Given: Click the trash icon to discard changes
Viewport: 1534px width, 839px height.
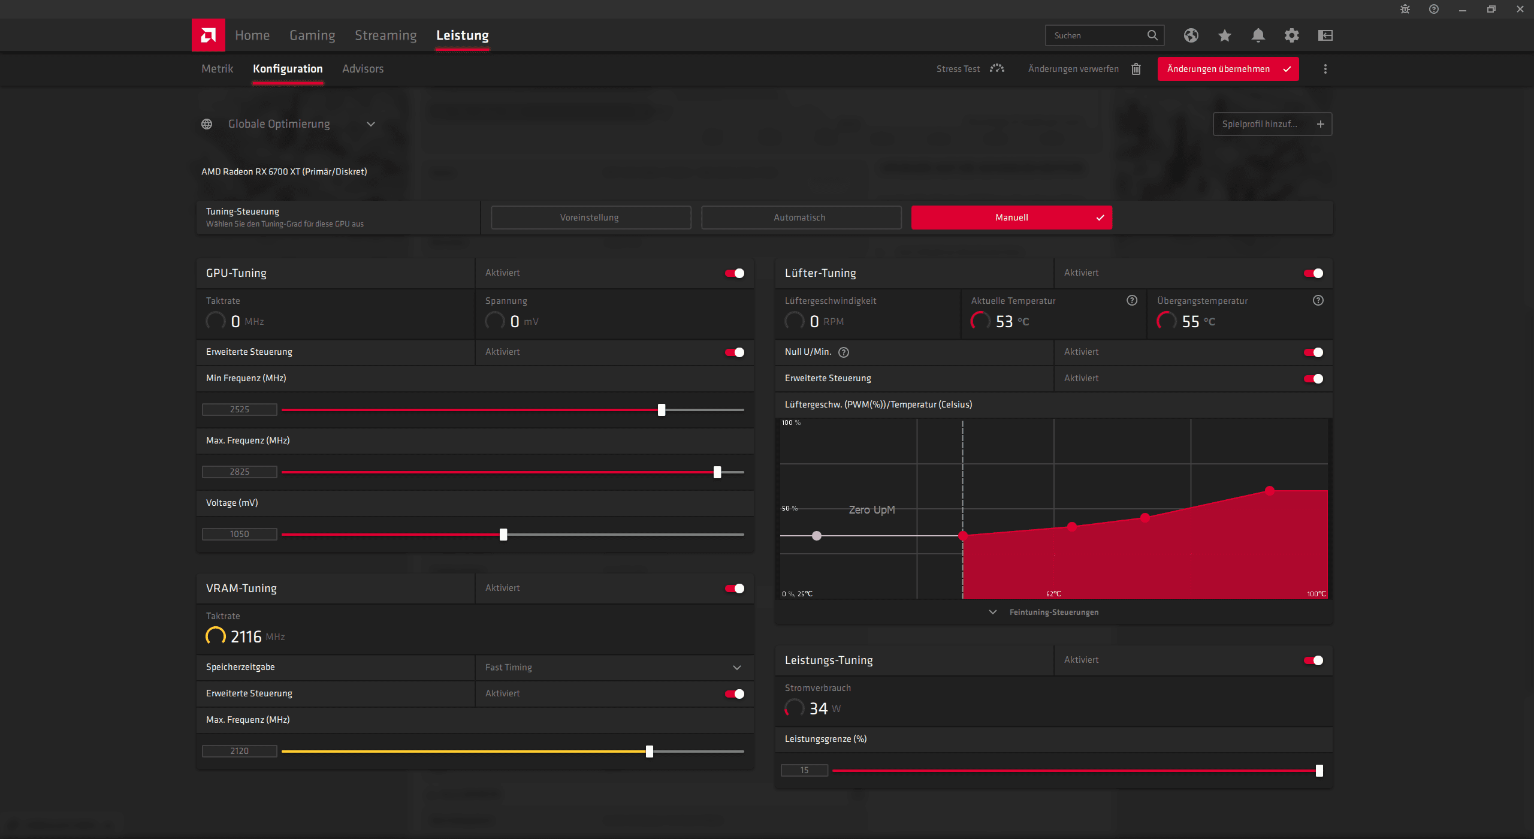Looking at the screenshot, I should [1136, 69].
